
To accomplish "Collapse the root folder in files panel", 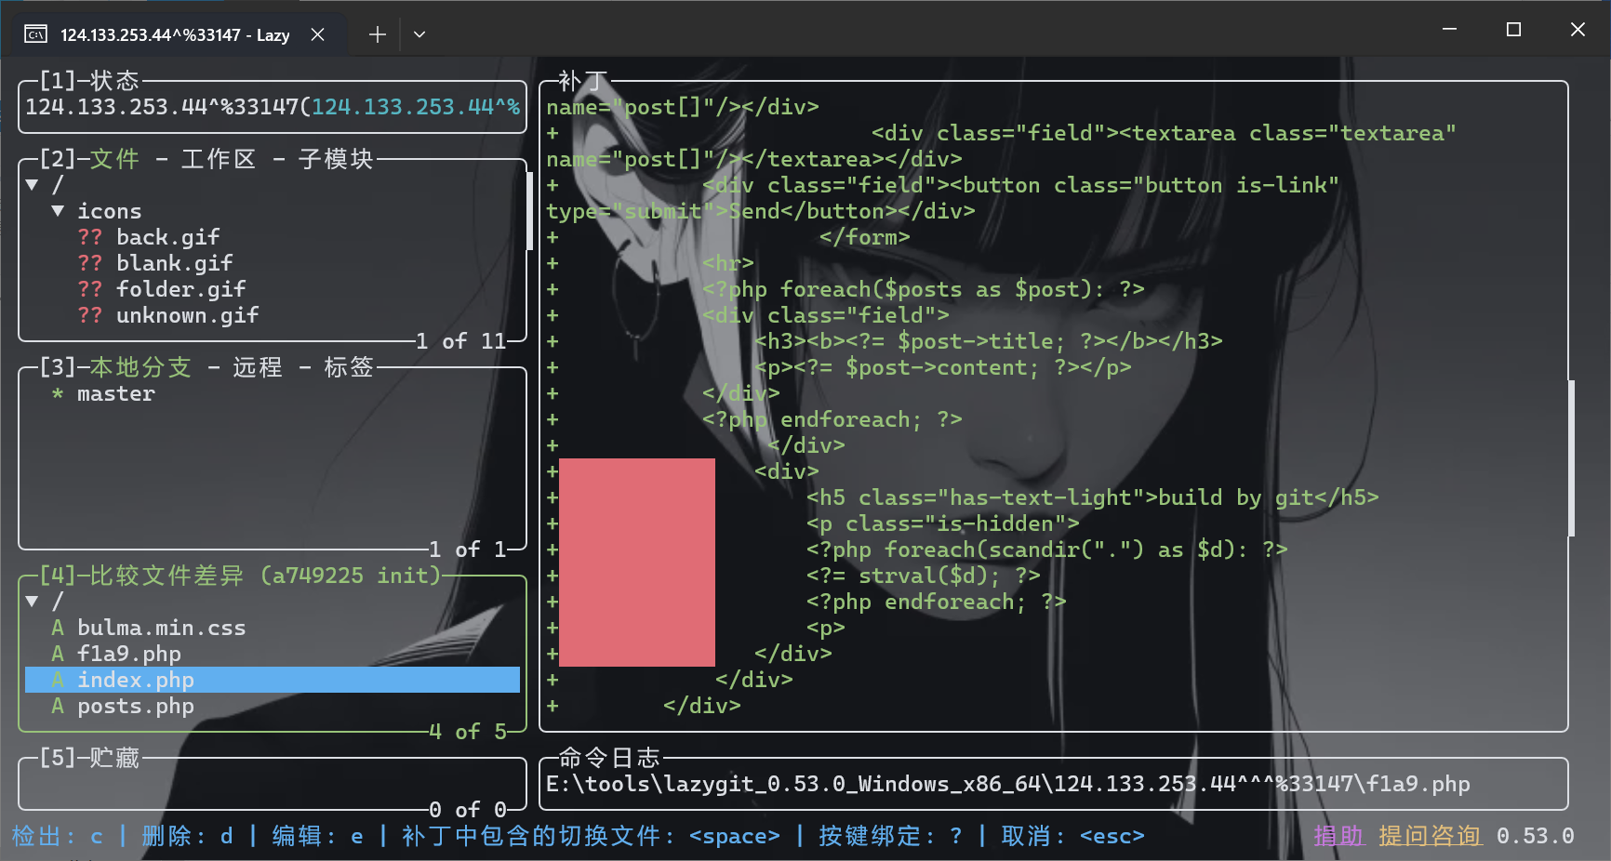I will pyautogui.click(x=32, y=185).
